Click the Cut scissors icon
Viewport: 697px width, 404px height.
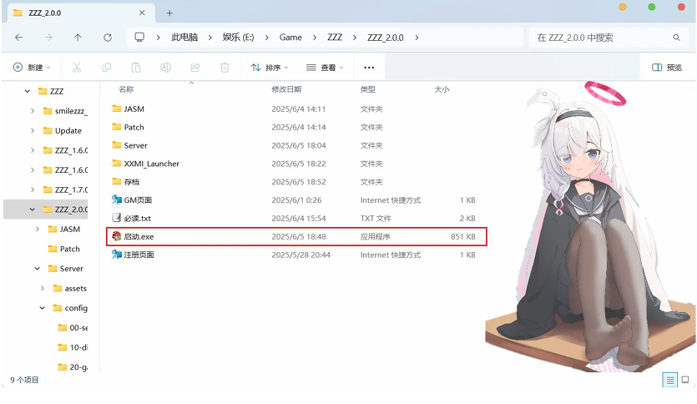pyautogui.click(x=77, y=68)
